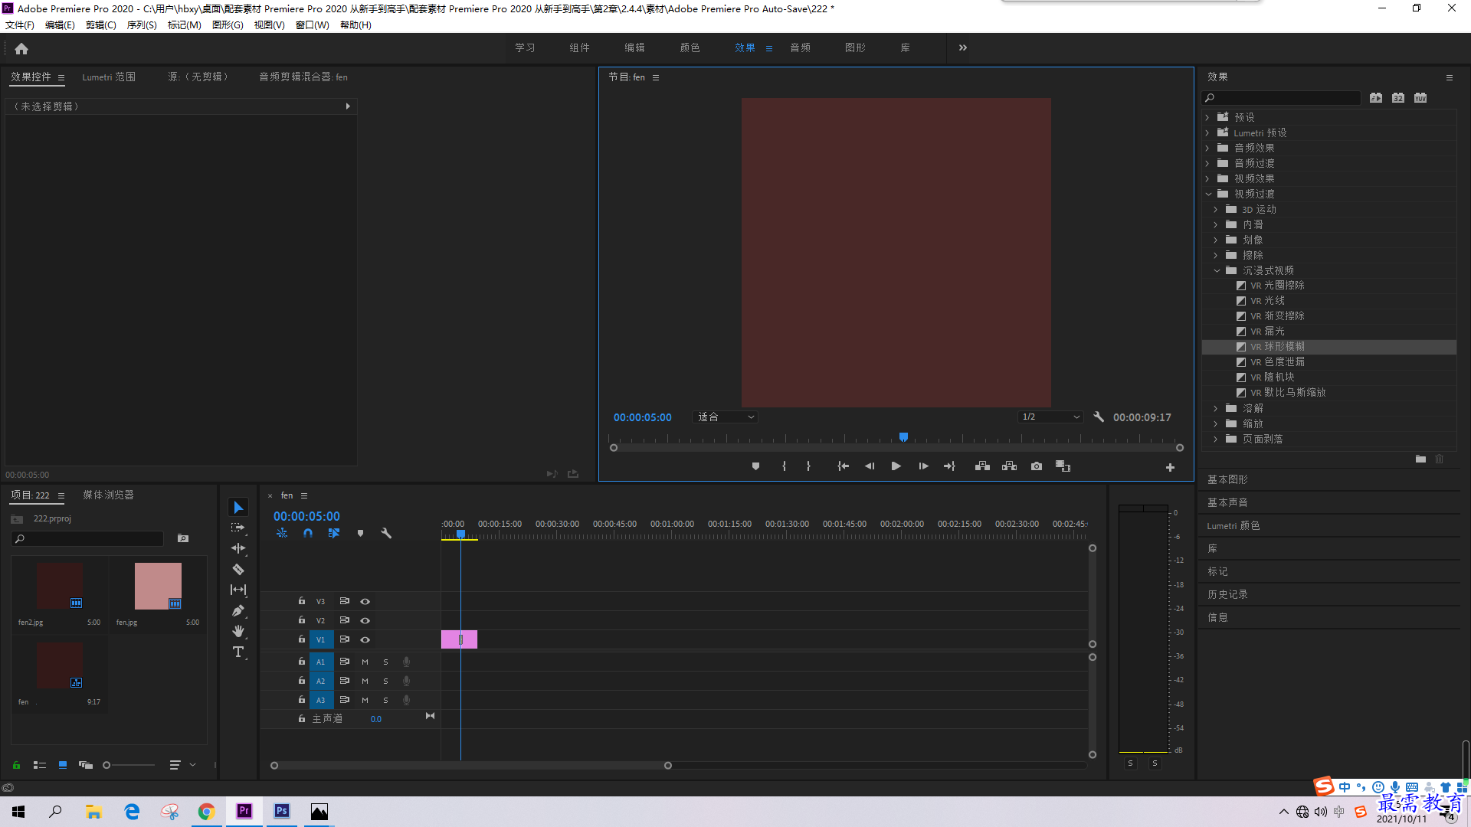The height and width of the screenshot is (827, 1471).
Task: Expand the 音频效果 folder
Action: coord(1207,148)
